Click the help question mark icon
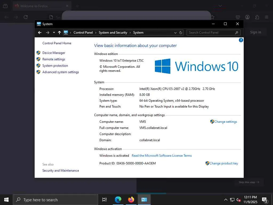 (x=241, y=40)
